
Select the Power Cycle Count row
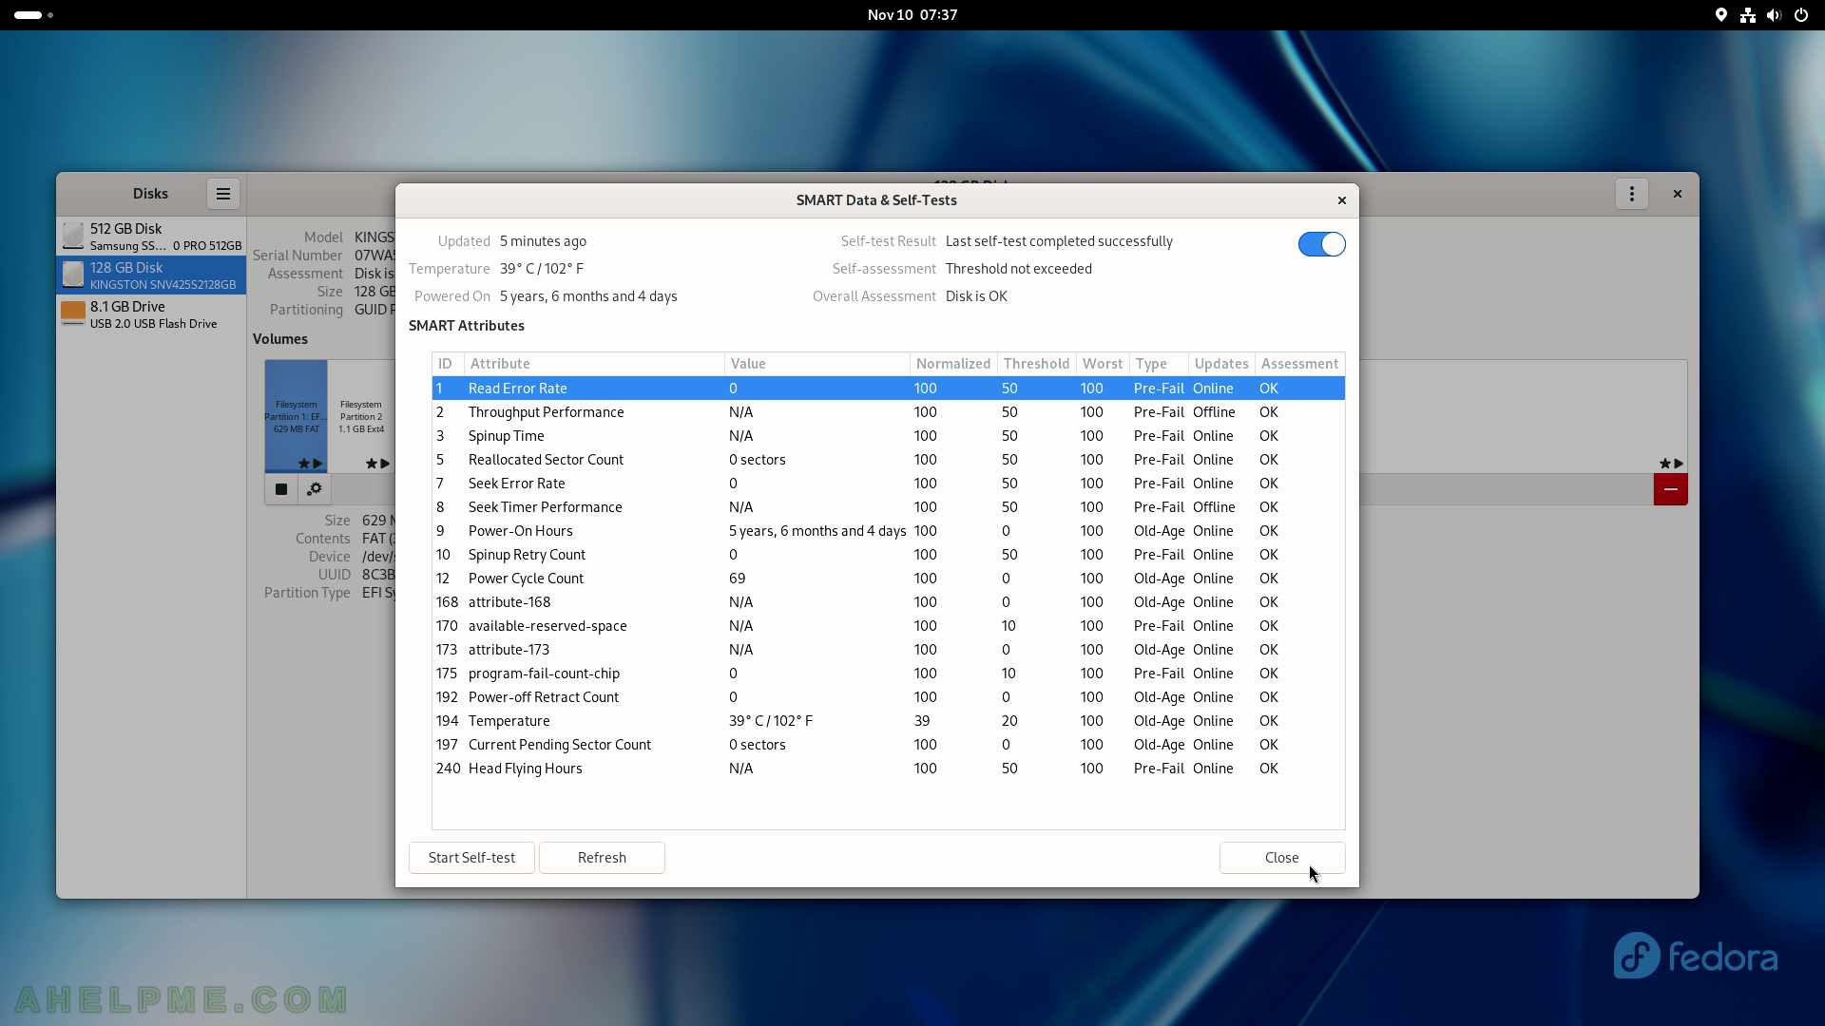(x=888, y=579)
